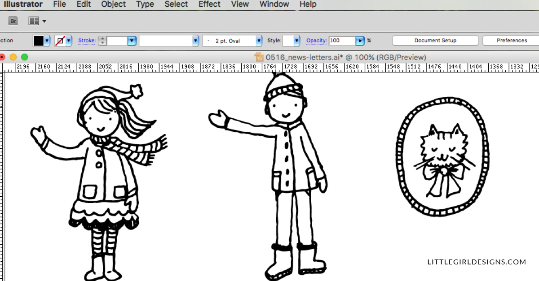
Task: Click the black Fill color swatch
Action: (39, 41)
